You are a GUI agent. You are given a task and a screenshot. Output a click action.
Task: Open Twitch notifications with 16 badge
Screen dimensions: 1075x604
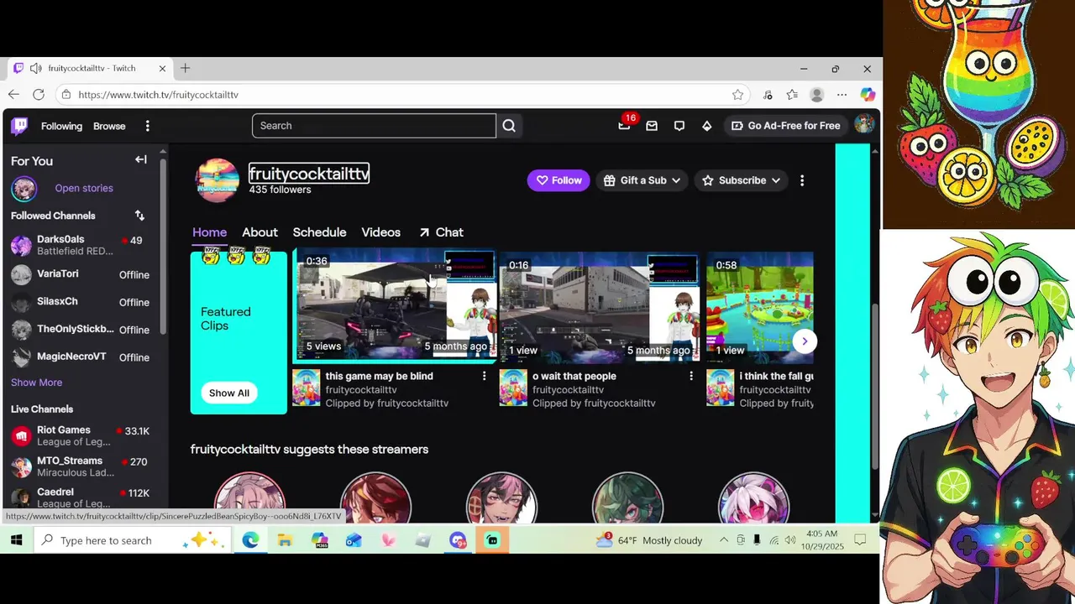click(x=624, y=125)
